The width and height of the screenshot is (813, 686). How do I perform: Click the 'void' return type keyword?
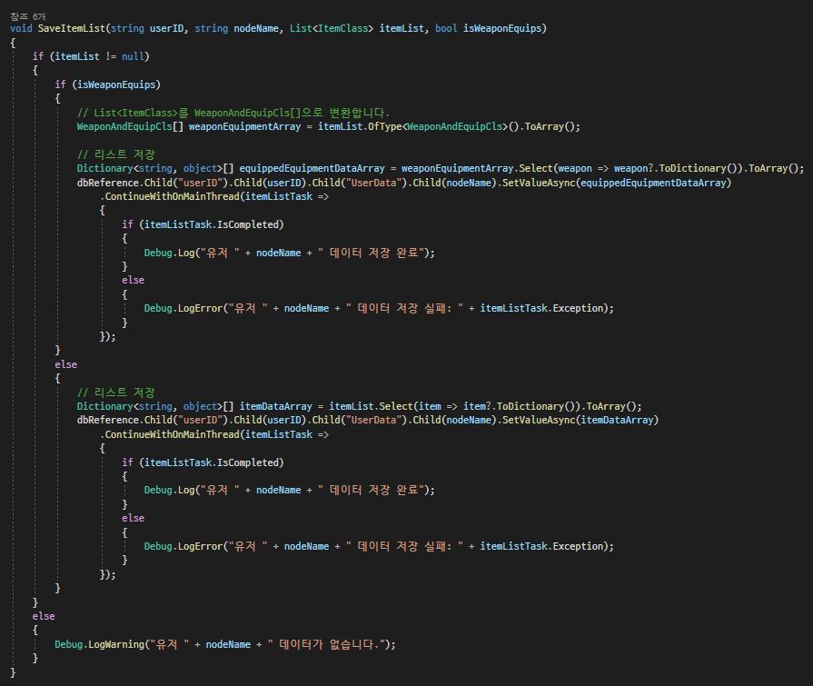click(x=21, y=28)
